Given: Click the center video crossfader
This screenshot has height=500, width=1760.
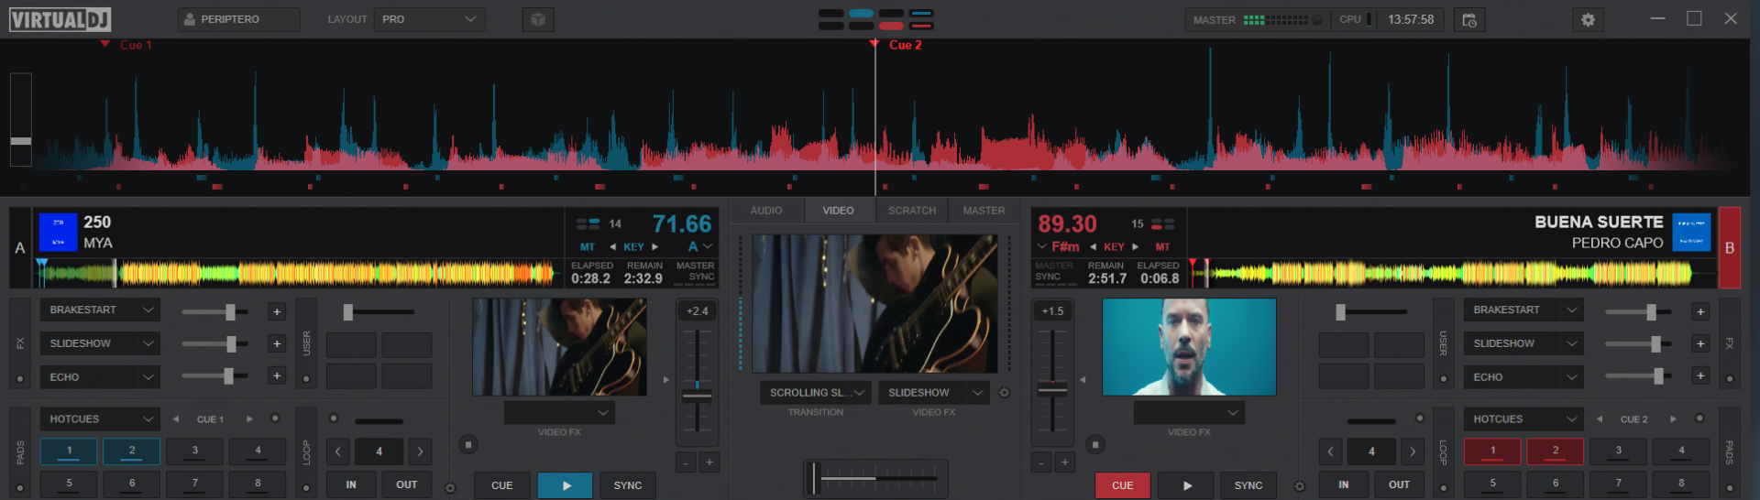Looking at the screenshot, I should coord(875,478).
